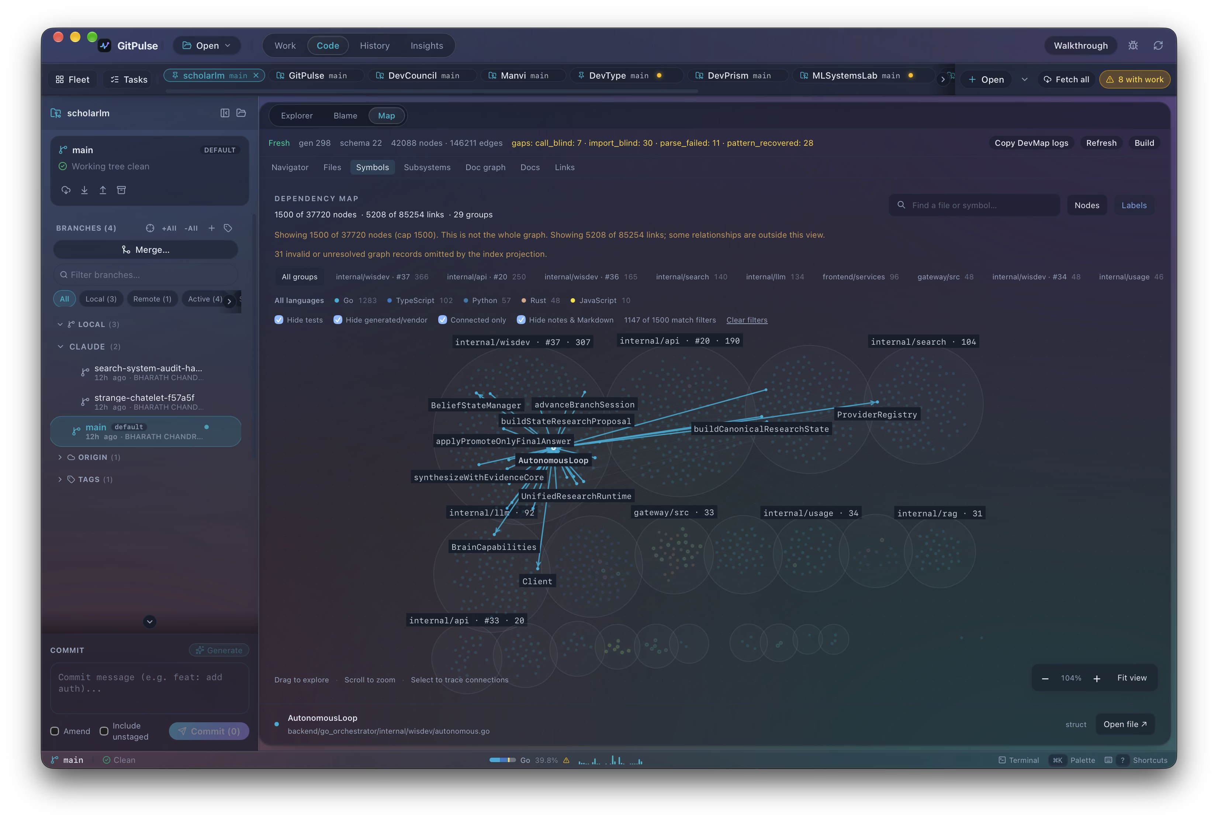Click the Merge... button
This screenshot has width=1218, height=823.
click(146, 249)
